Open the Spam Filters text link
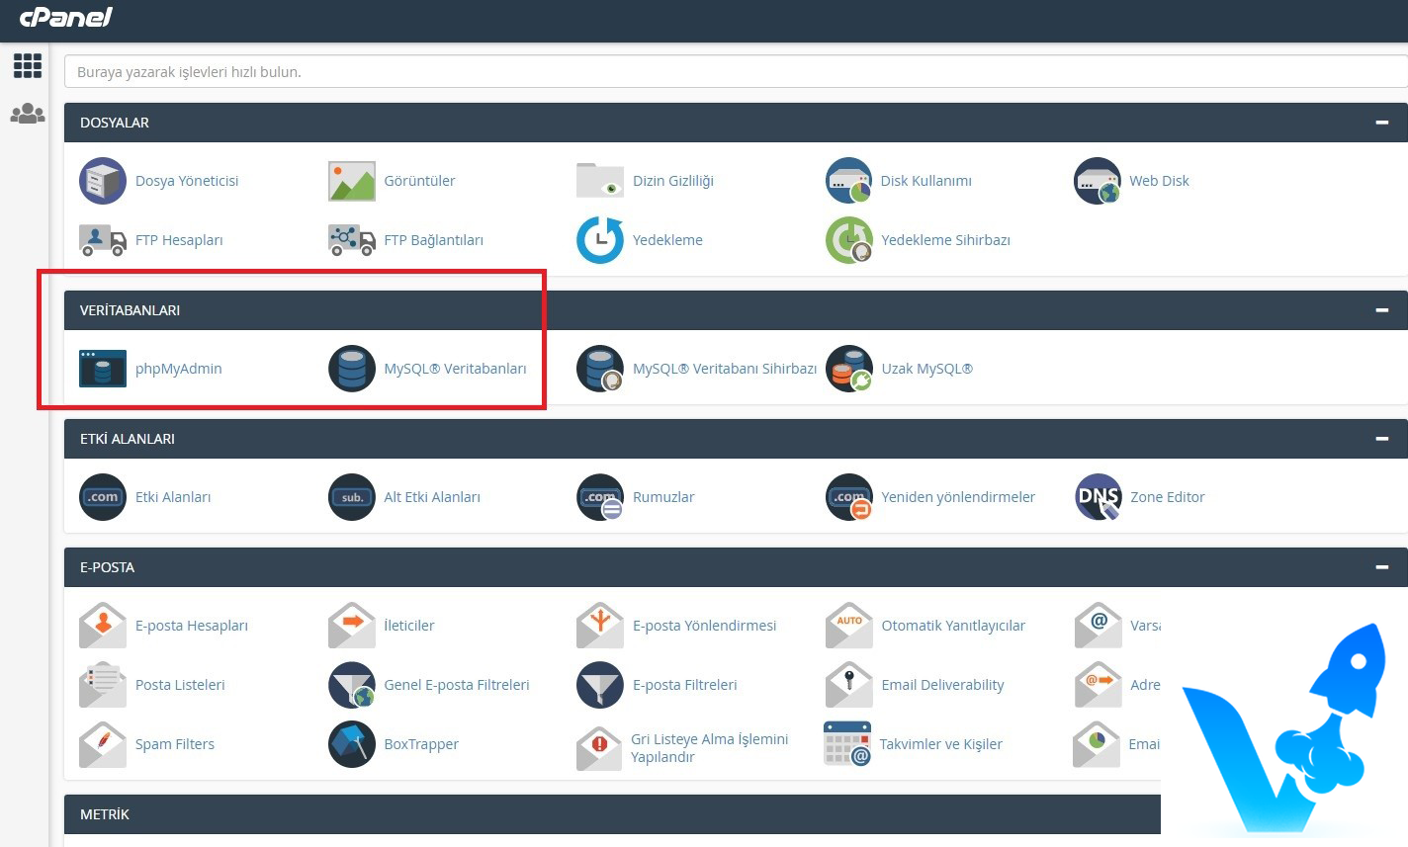 [x=175, y=744]
